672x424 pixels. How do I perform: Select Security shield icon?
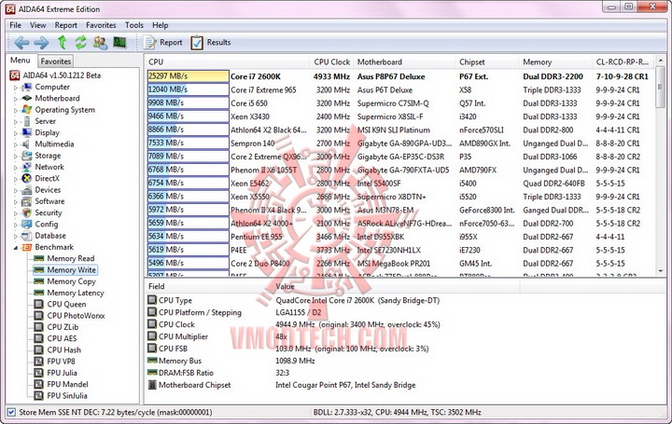click(x=27, y=212)
